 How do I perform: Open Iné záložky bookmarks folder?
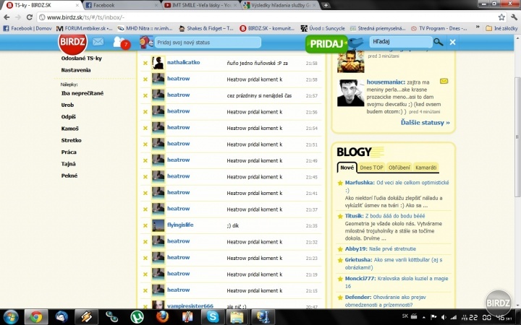tap(501, 28)
